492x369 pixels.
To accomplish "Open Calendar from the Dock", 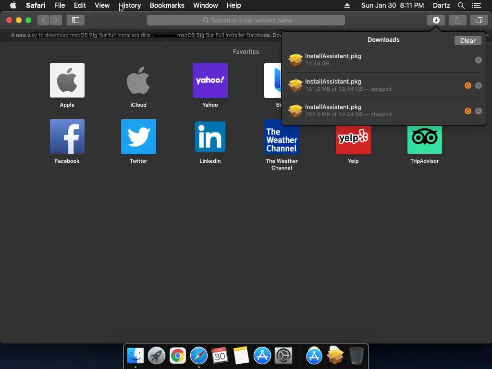I will click(220, 356).
